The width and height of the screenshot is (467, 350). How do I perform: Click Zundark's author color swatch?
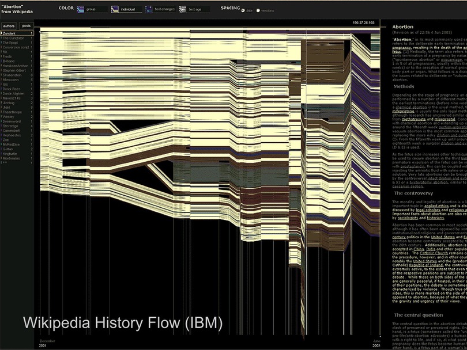pyautogui.click(x=1, y=33)
